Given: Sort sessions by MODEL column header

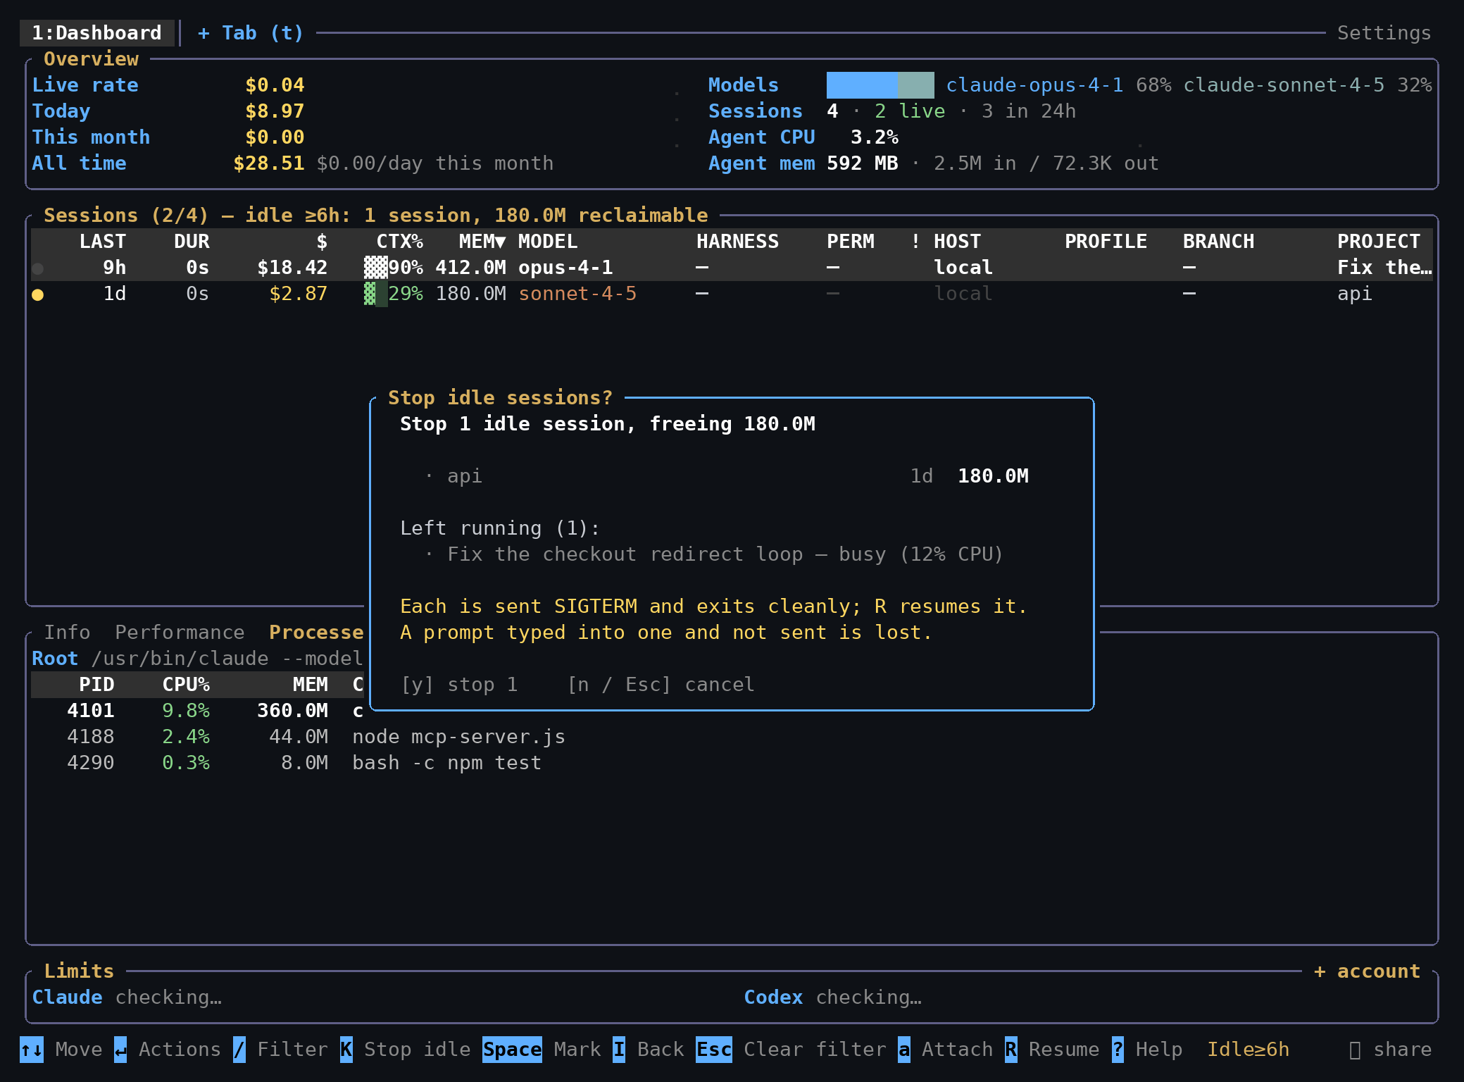Looking at the screenshot, I should tap(548, 241).
